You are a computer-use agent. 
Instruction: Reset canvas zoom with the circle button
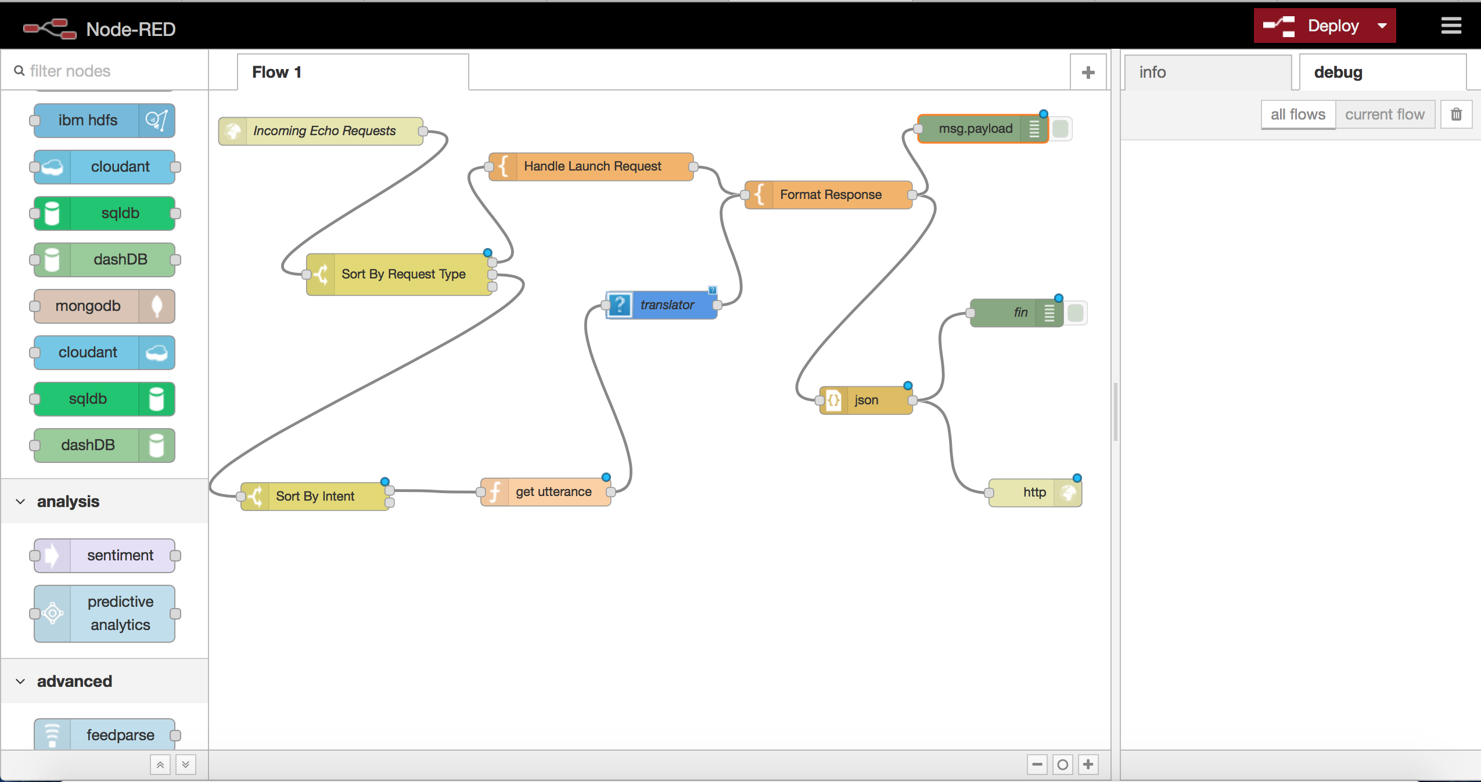[1063, 765]
